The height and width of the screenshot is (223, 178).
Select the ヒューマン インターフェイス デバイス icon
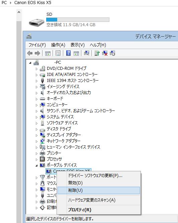(x=42, y=147)
